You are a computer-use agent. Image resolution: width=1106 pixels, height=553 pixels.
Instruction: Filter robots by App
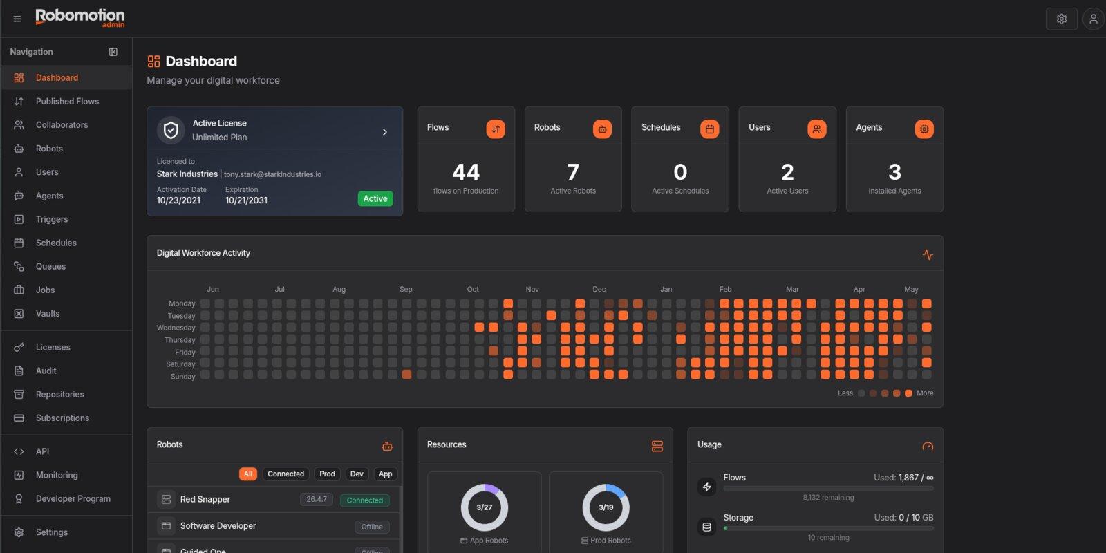(x=386, y=474)
